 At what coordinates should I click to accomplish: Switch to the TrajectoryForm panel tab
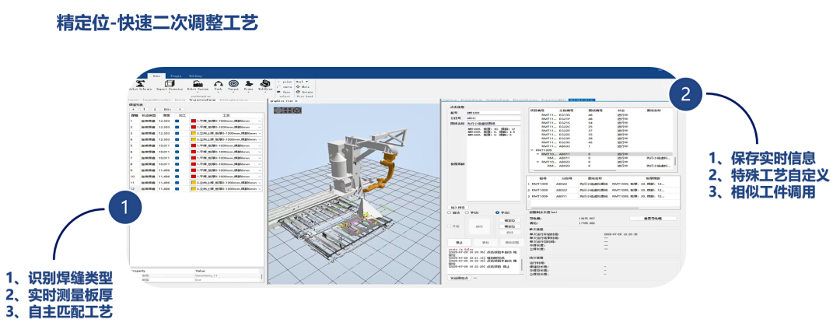(x=201, y=100)
